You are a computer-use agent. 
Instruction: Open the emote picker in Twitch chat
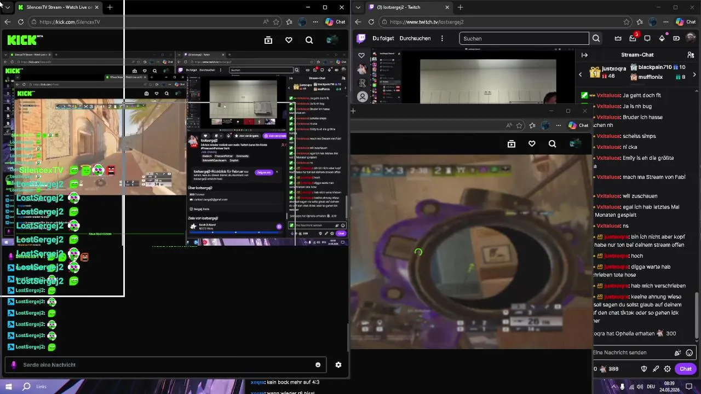point(689,353)
